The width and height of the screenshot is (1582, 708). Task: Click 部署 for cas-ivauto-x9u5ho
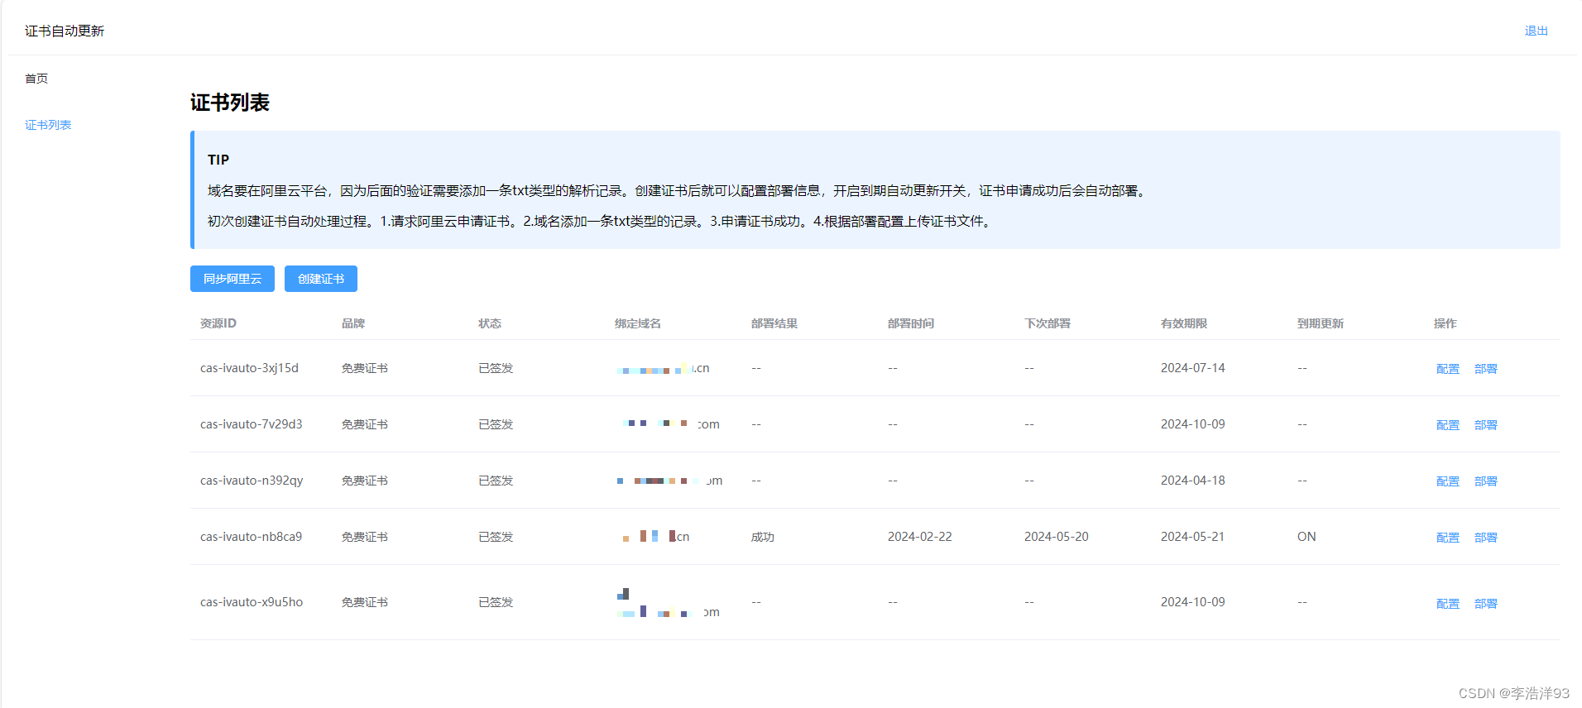coord(1486,604)
